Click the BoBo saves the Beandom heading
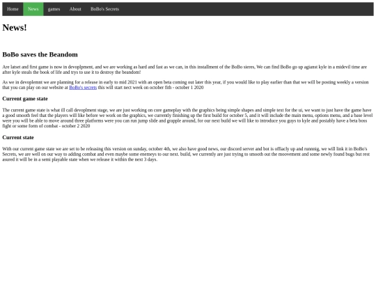Viewport: 376px width, 282px height. coord(40,55)
